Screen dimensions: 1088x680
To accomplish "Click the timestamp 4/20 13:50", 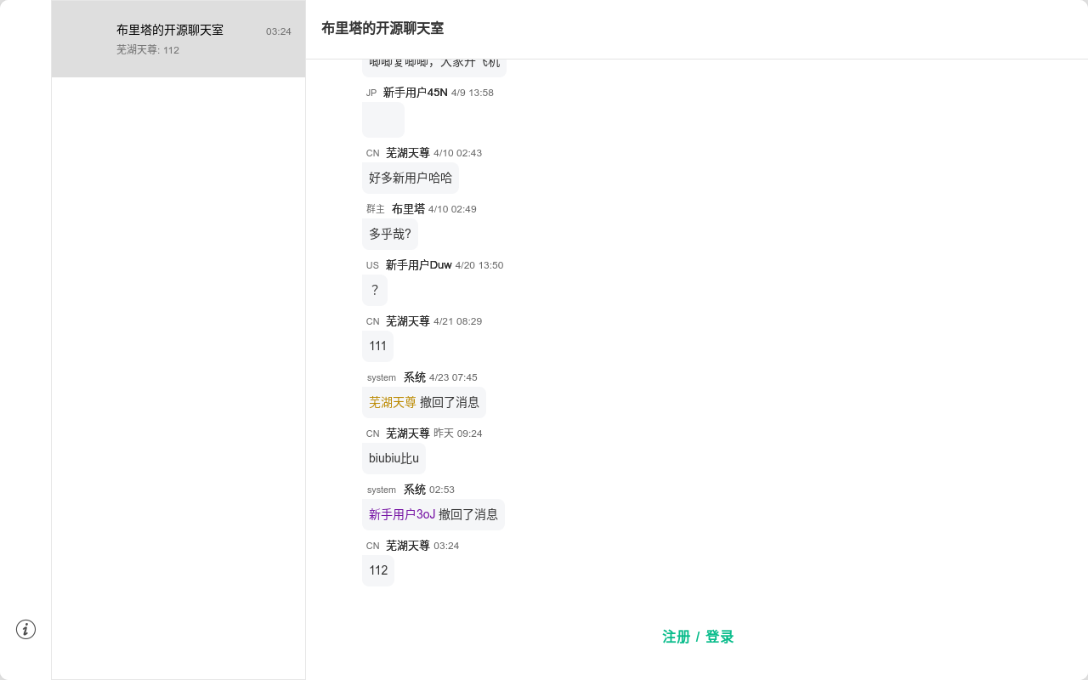I will tap(479, 265).
